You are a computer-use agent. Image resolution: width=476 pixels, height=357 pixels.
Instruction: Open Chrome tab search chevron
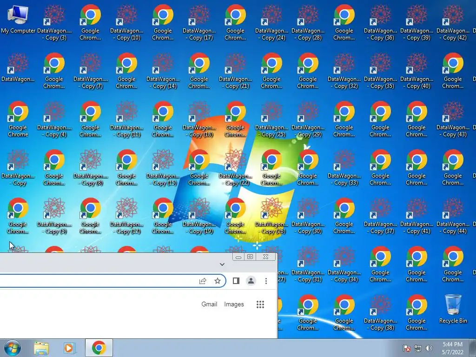tap(222, 264)
